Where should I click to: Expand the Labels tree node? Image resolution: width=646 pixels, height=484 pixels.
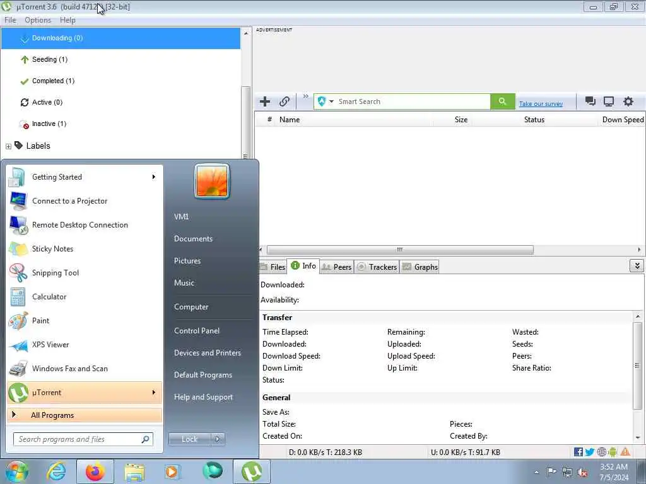[x=8, y=146]
